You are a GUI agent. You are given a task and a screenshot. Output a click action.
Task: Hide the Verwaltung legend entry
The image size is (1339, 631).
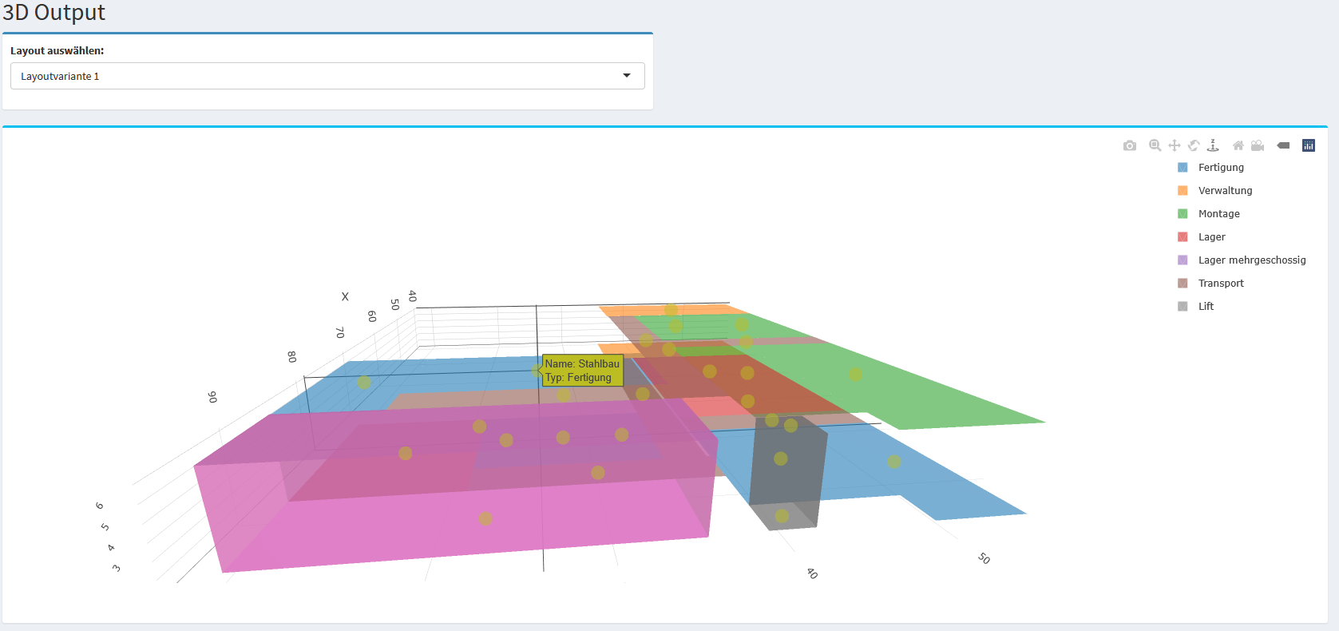(x=1225, y=191)
